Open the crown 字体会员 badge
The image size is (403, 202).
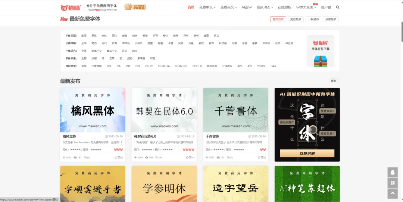point(135,7)
